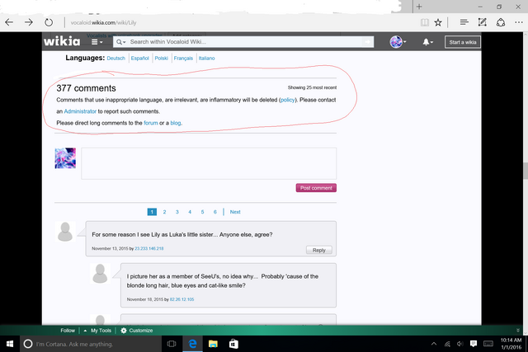Go to comments page 3

(177, 212)
